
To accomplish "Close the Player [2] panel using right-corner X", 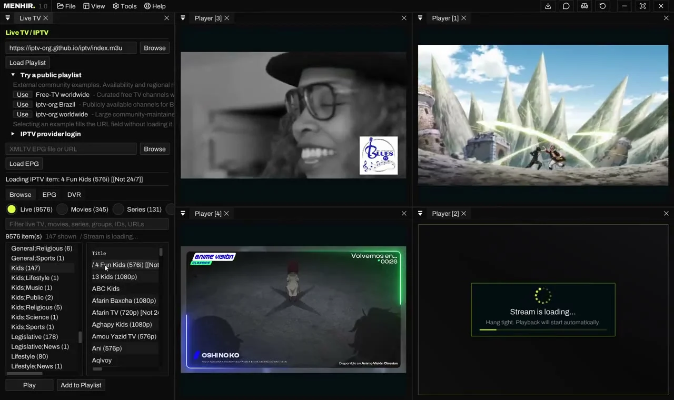I will pyautogui.click(x=666, y=213).
